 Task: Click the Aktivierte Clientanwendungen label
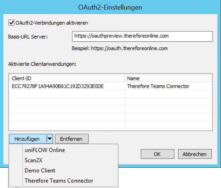[x=42, y=64]
